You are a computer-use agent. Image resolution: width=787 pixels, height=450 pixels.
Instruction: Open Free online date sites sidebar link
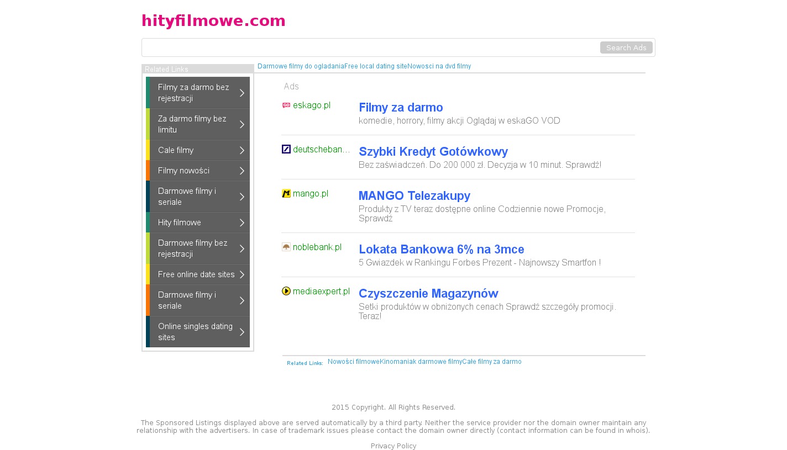[x=198, y=274]
